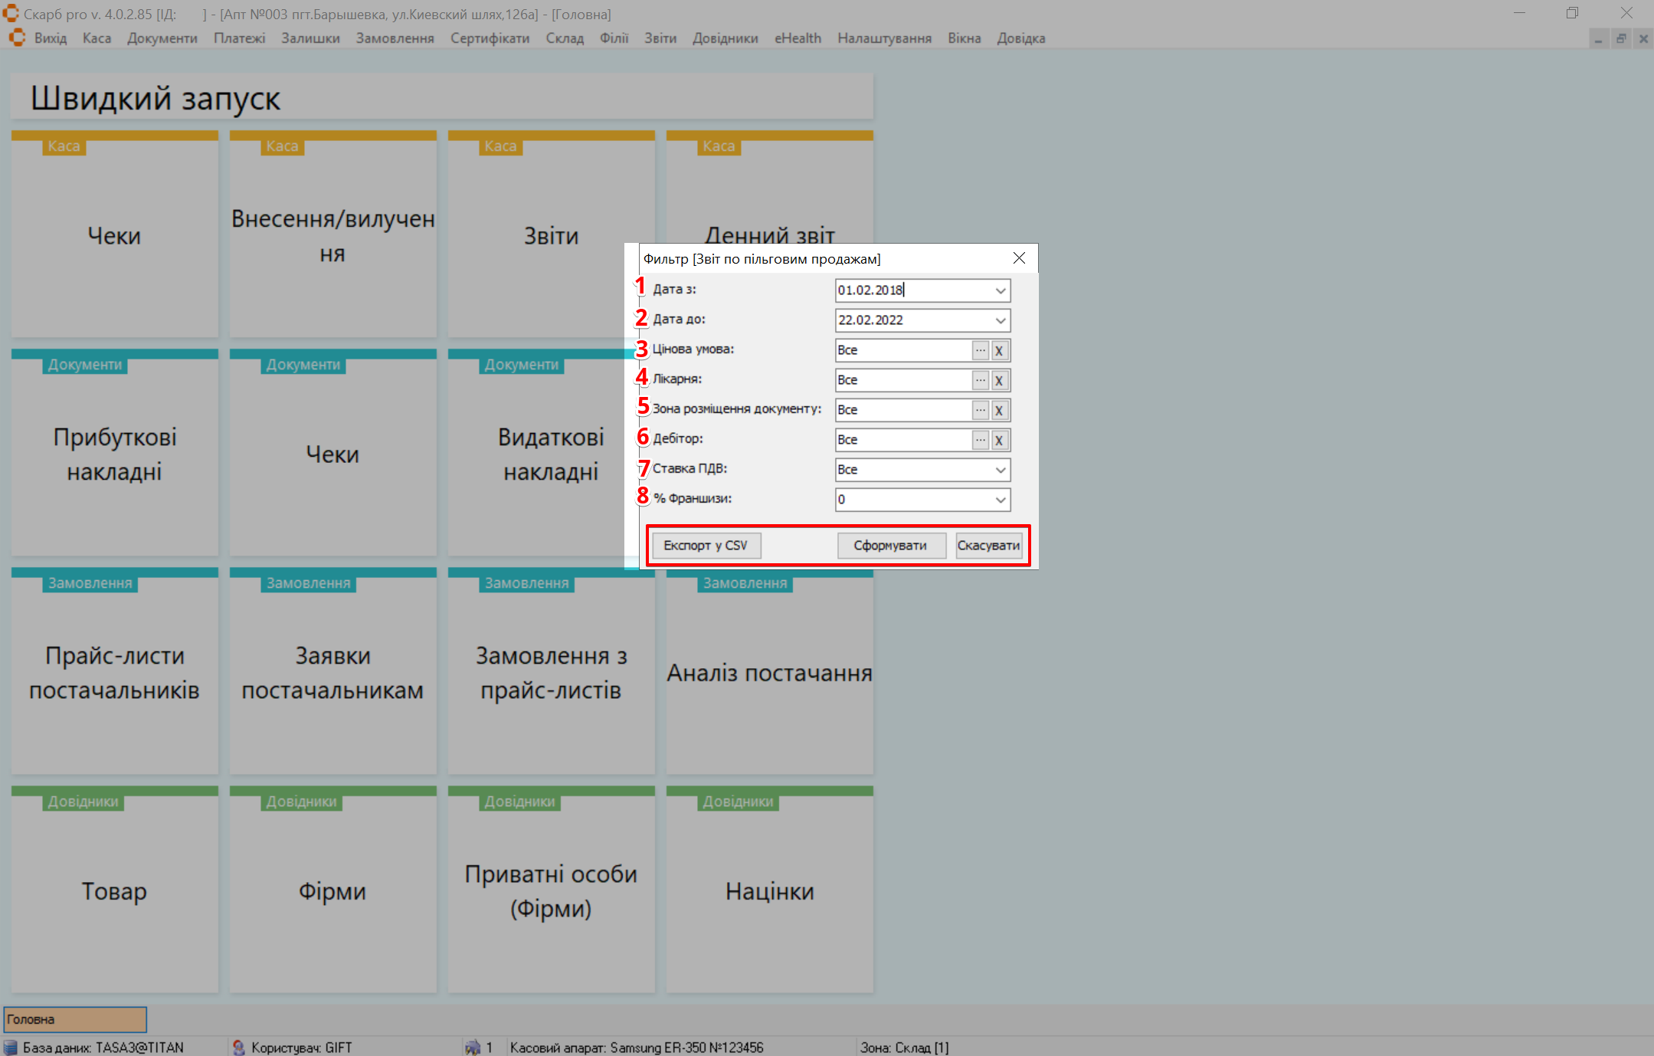
Task: Open the Ставка ПДВ dropdown
Action: [1000, 470]
